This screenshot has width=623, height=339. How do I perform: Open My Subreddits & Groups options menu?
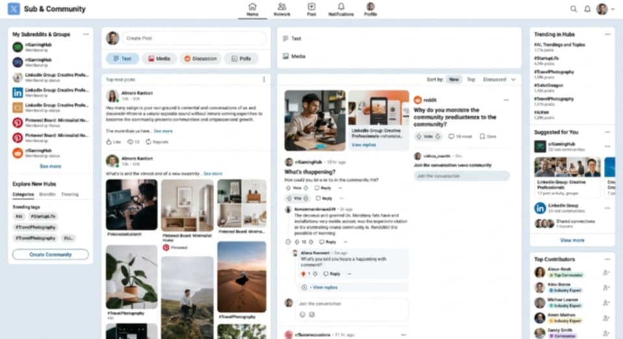[86, 34]
